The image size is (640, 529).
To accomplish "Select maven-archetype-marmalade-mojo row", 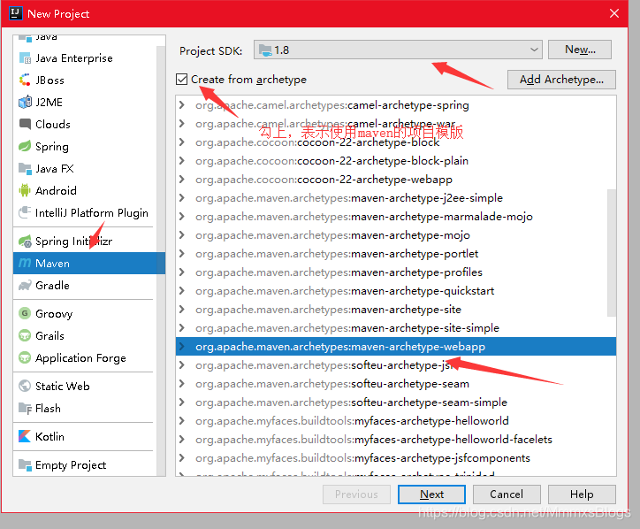I will tap(395, 217).
